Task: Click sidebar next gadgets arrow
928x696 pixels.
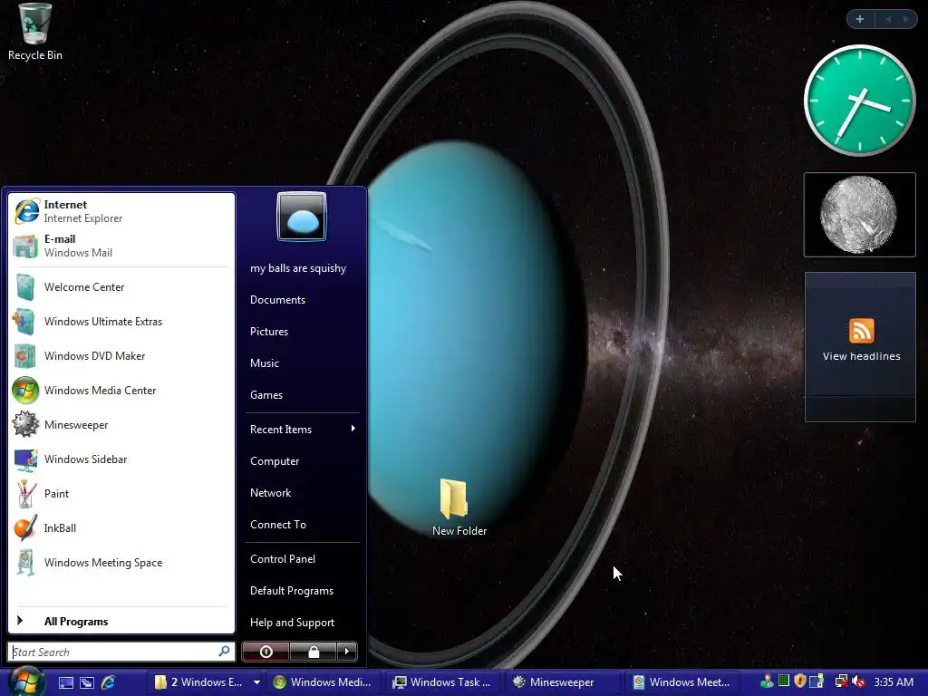Action: (905, 19)
